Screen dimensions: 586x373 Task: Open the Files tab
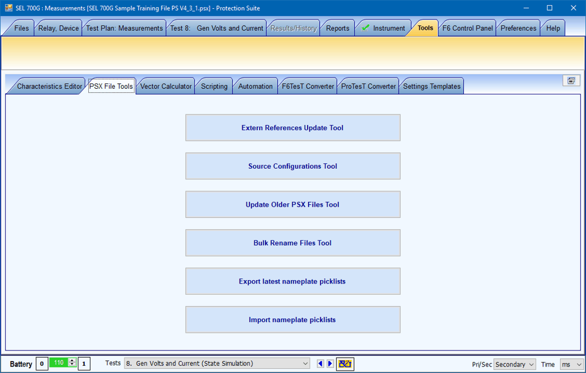pos(21,28)
